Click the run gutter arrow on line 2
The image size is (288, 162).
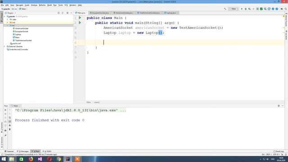[x=80, y=22]
